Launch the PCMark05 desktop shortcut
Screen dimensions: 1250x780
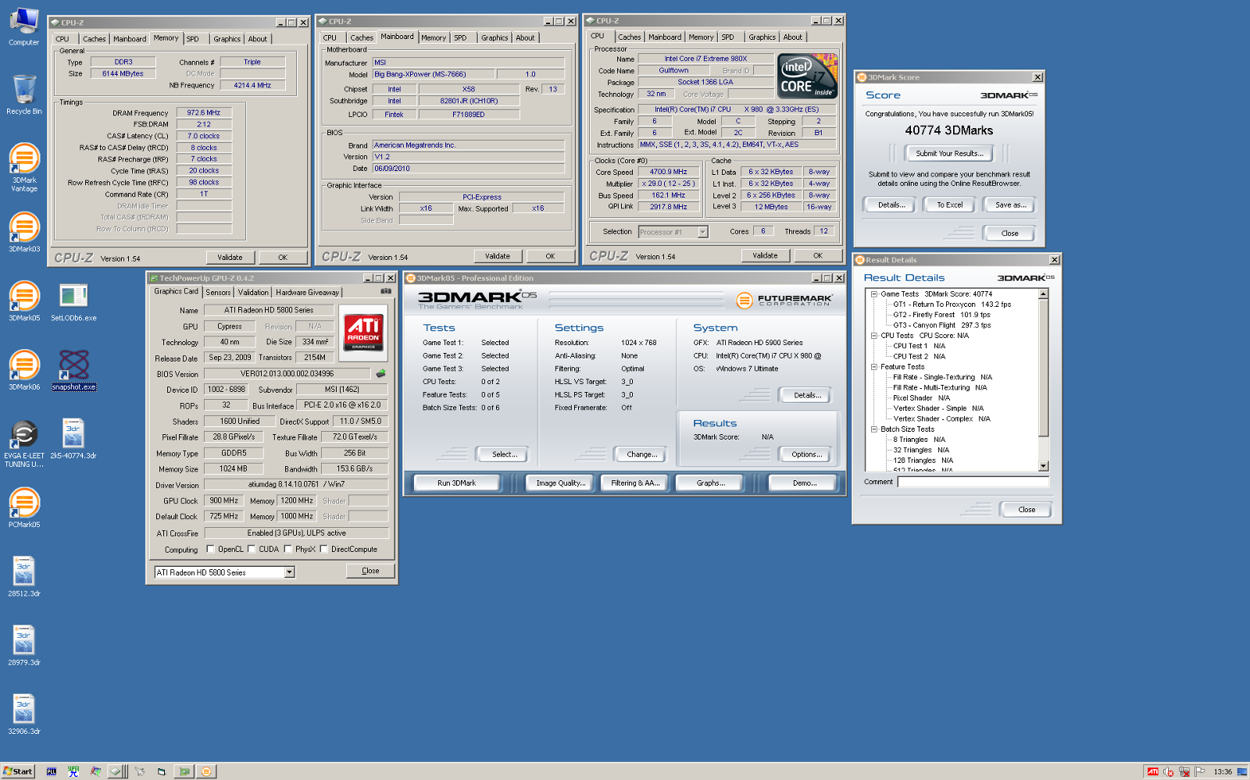(24, 508)
